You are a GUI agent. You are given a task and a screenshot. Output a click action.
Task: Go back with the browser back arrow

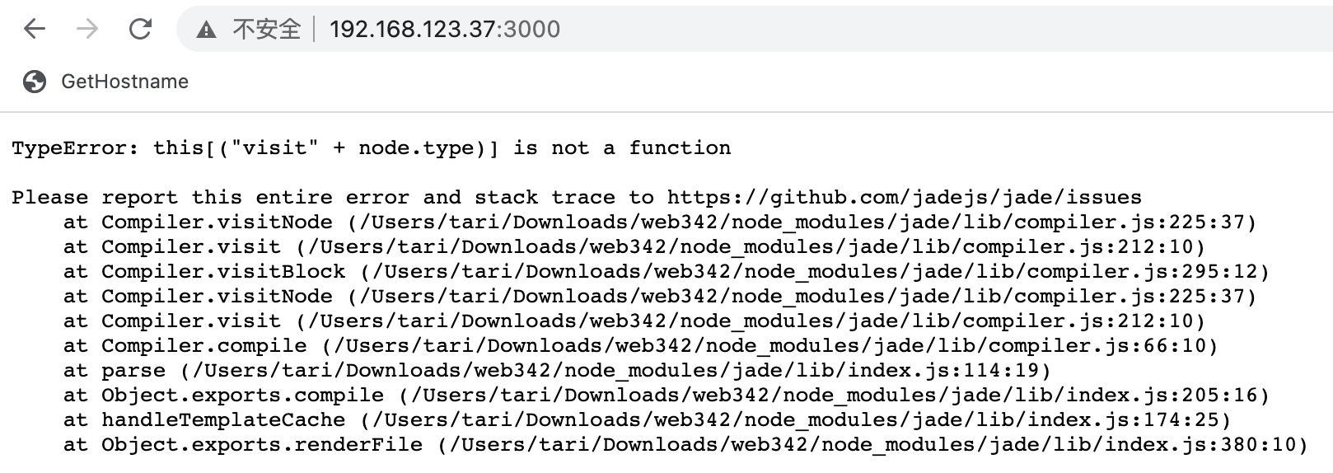point(35,30)
